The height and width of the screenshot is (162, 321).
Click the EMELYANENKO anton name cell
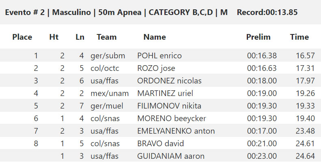[x=176, y=131]
